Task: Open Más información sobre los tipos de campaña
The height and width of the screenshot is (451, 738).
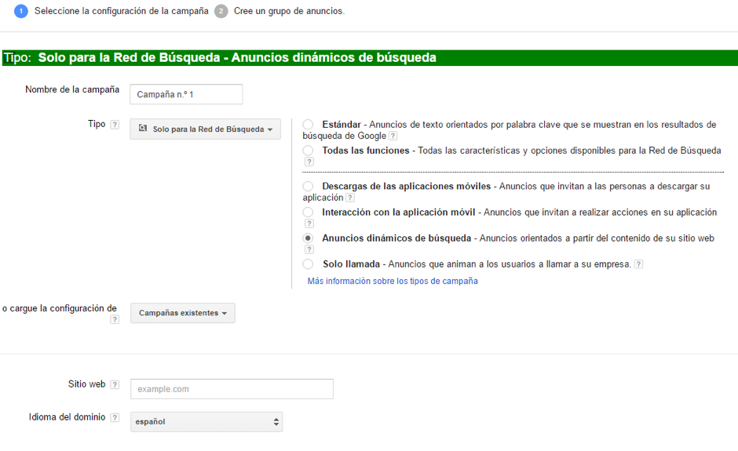Action: pyautogui.click(x=392, y=281)
